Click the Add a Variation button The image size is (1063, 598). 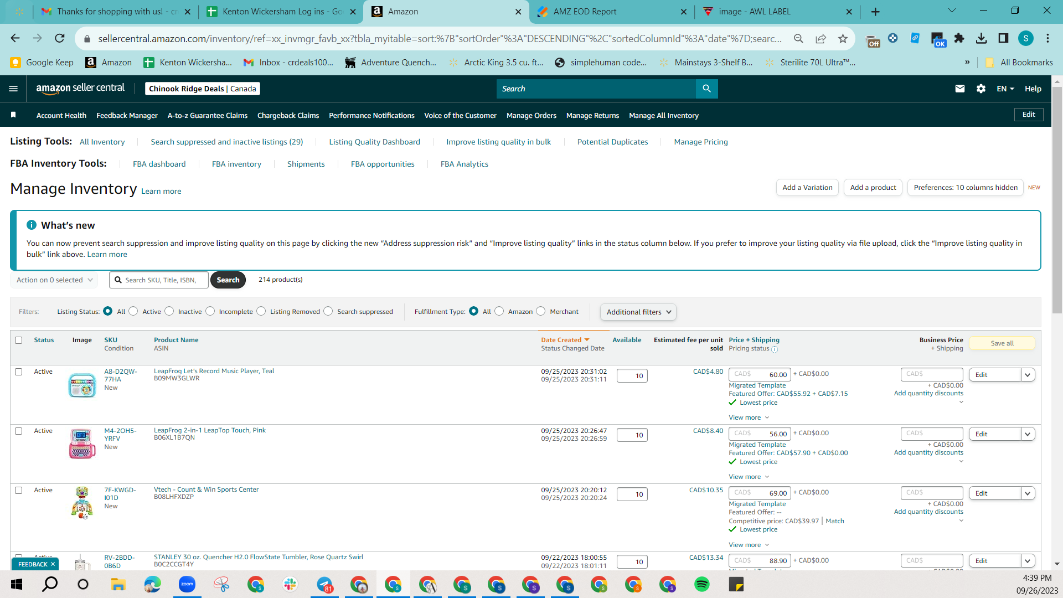click(807, 188)
